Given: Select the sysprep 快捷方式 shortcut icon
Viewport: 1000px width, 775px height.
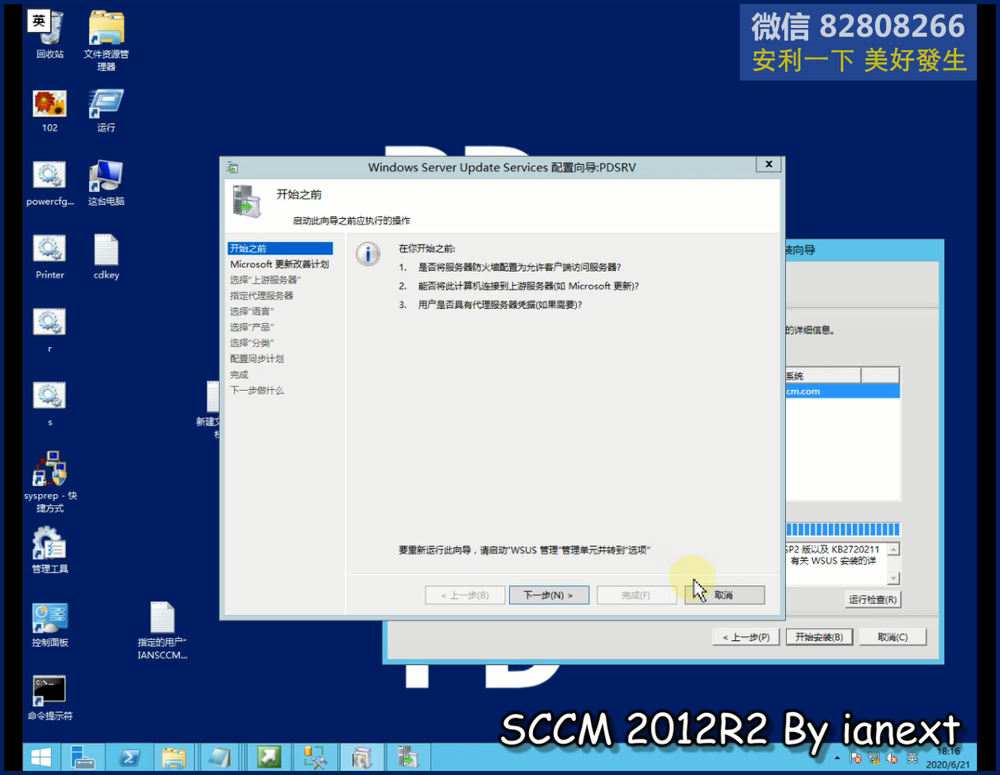Looking at the screenshot, I should (x=50, y=483).
